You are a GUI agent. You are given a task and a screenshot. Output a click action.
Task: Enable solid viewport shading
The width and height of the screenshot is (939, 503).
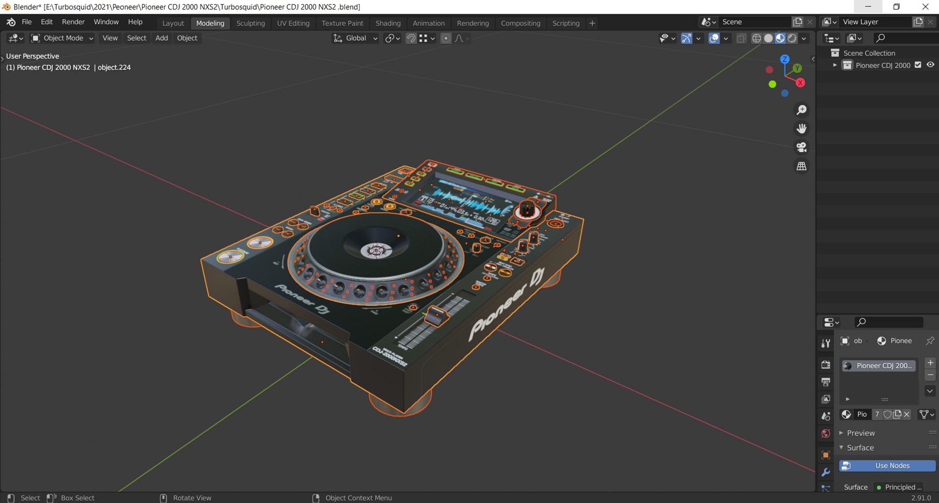[x=768, y=38]
